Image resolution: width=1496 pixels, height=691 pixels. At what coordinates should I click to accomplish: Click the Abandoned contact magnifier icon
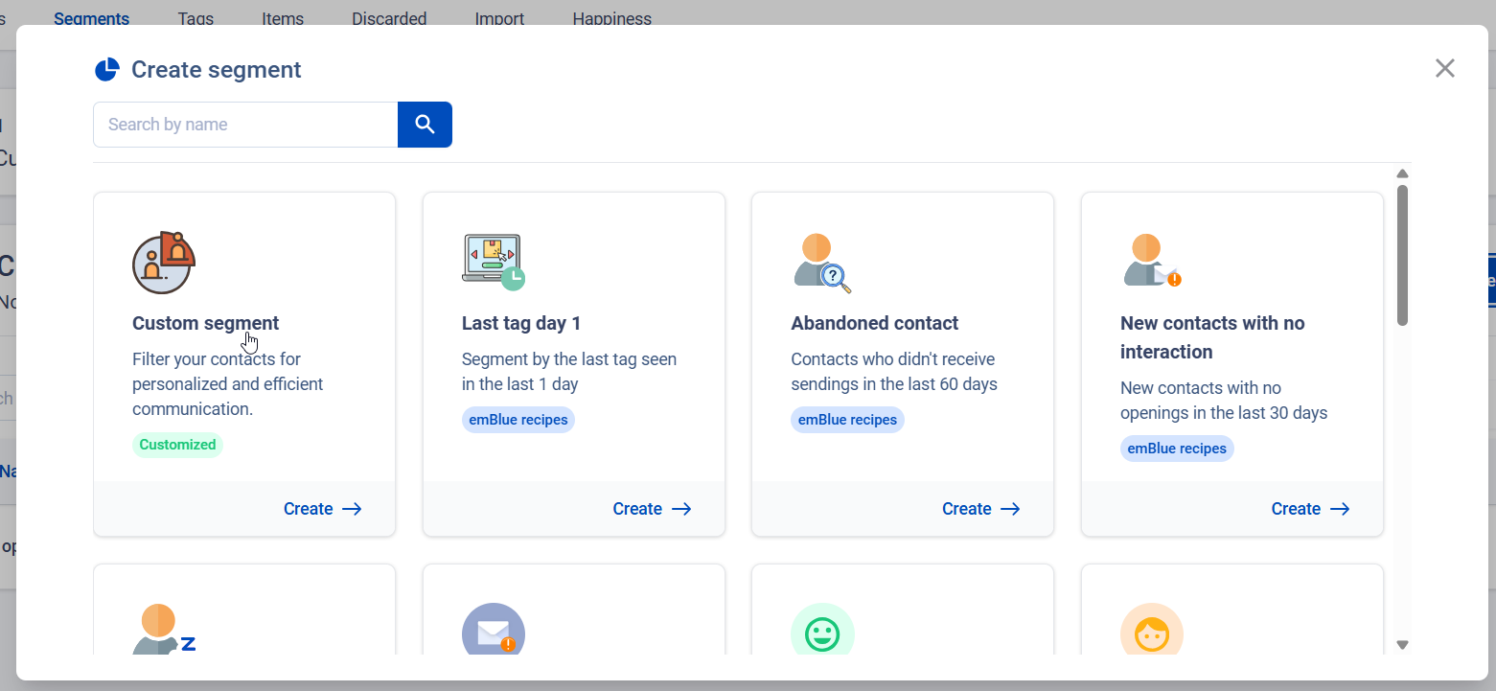822,262
